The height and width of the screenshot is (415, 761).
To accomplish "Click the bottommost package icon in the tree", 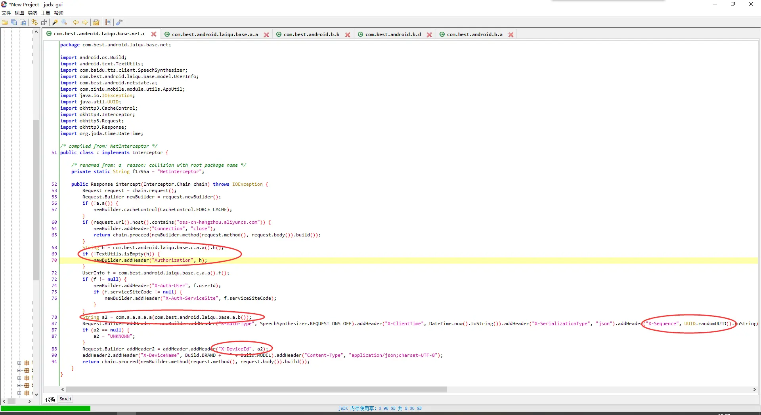I will coord(27,393).
